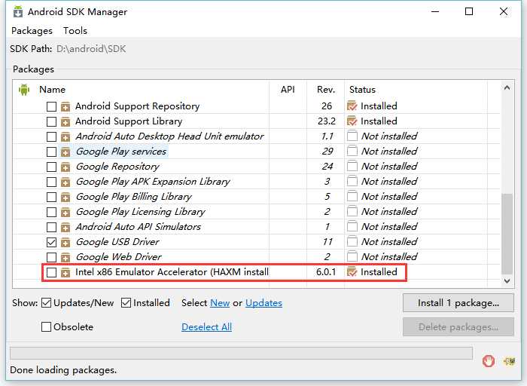
Task: Click the Name column header
Action: pyautogui.click(x=52, y=90)
